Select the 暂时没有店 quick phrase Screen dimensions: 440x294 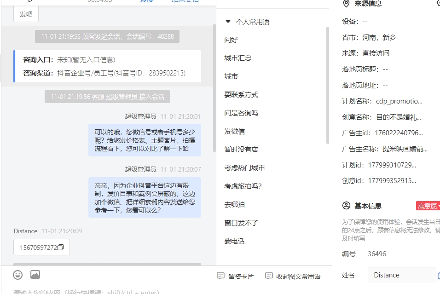(x=241, y=150)
